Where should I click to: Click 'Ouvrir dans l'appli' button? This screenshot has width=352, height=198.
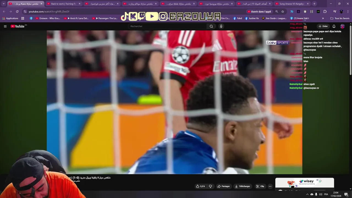point(259,12)
